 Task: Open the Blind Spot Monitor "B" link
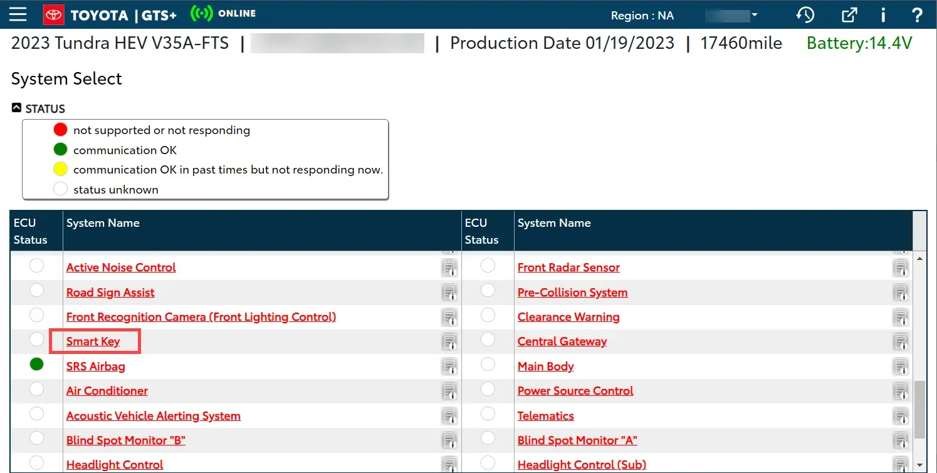tap(126, 440)
